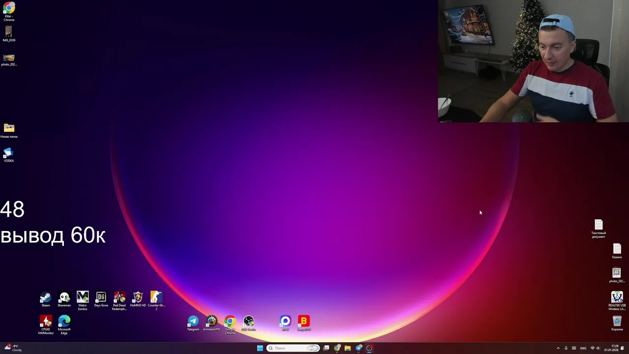Viewport: 629px width, 354px height.
Task: Select the OBS Studio desktop shortcut
Action: pos(249,324)
